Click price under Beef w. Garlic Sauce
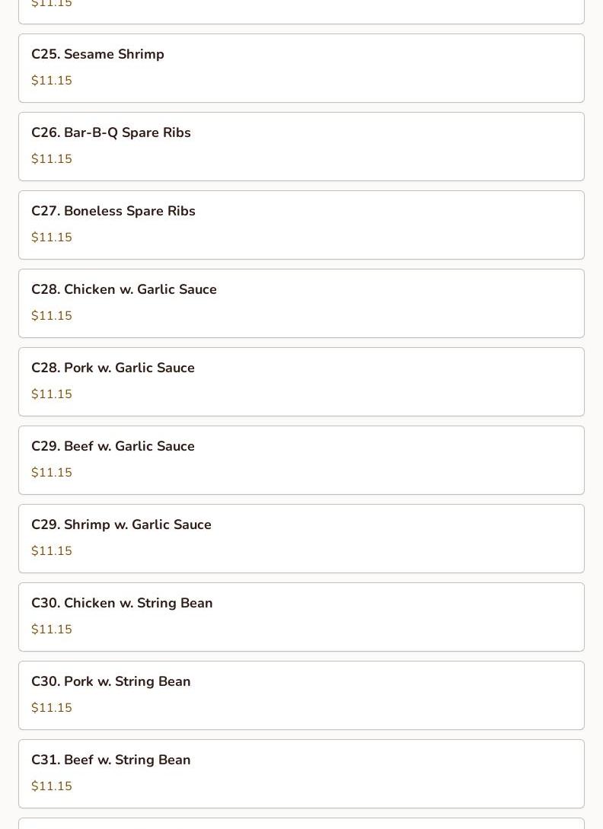 click(x=52, y=473)
